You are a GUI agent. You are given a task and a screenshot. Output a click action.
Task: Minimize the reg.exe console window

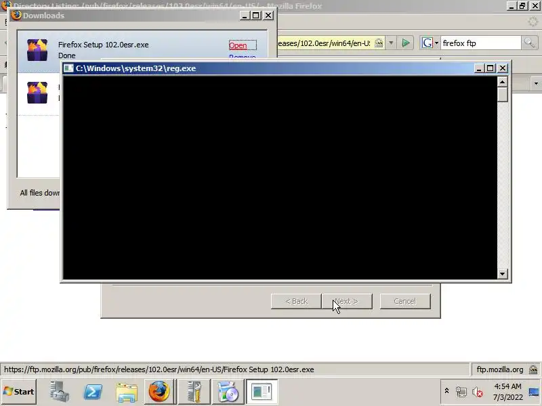pyautogui.click(x=479, y=68)
